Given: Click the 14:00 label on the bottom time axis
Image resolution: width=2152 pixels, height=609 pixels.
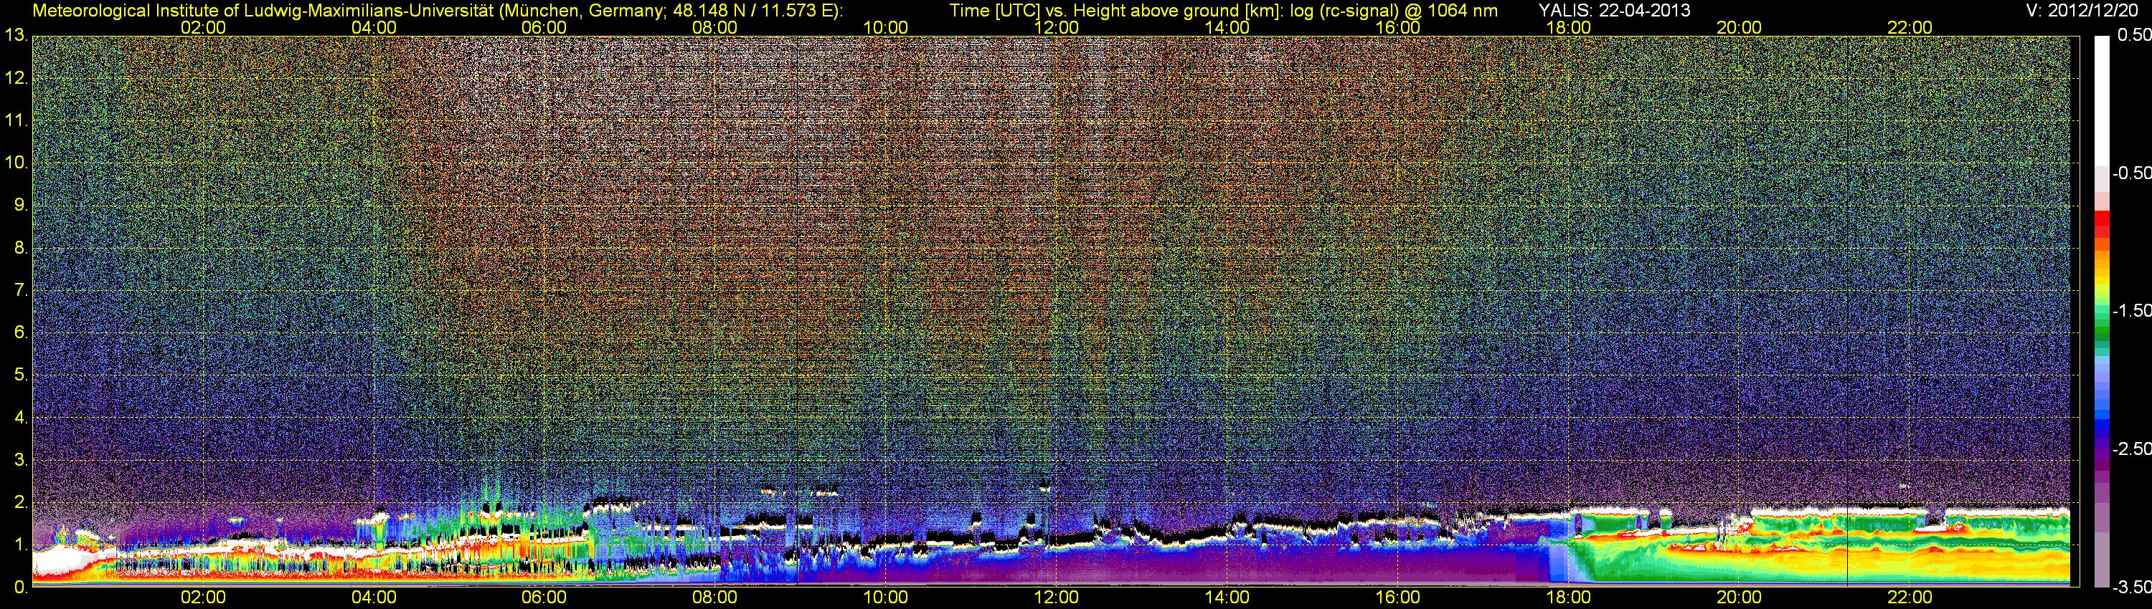Looking at the screenshot, I should point(1227,598).
